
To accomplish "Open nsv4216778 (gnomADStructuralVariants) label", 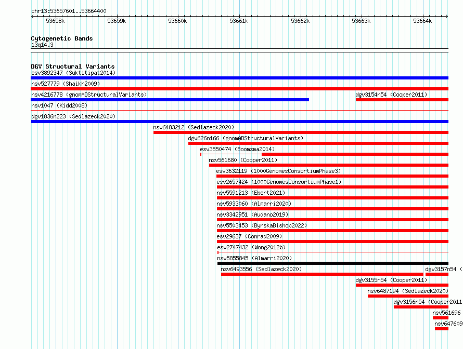I will click(89, 95).
